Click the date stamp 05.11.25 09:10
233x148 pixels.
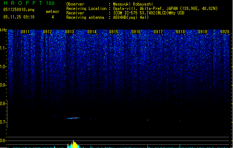coord(19,17)
